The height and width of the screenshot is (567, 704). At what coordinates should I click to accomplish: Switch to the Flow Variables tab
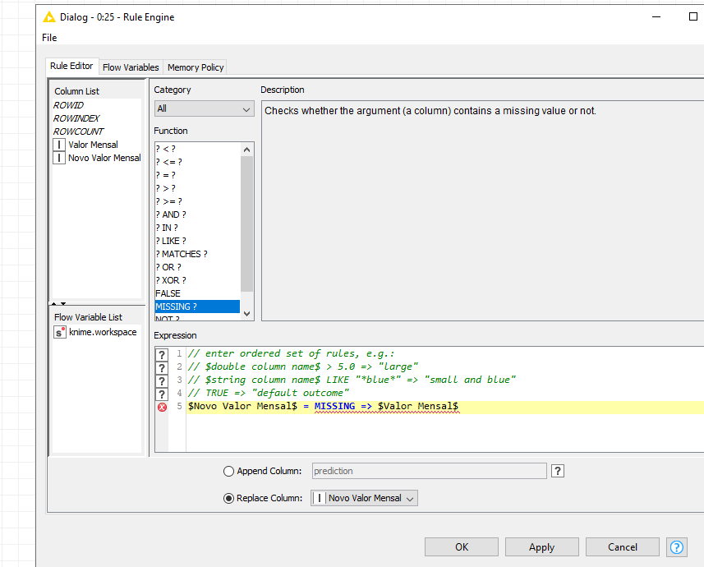tap(131, 67)
